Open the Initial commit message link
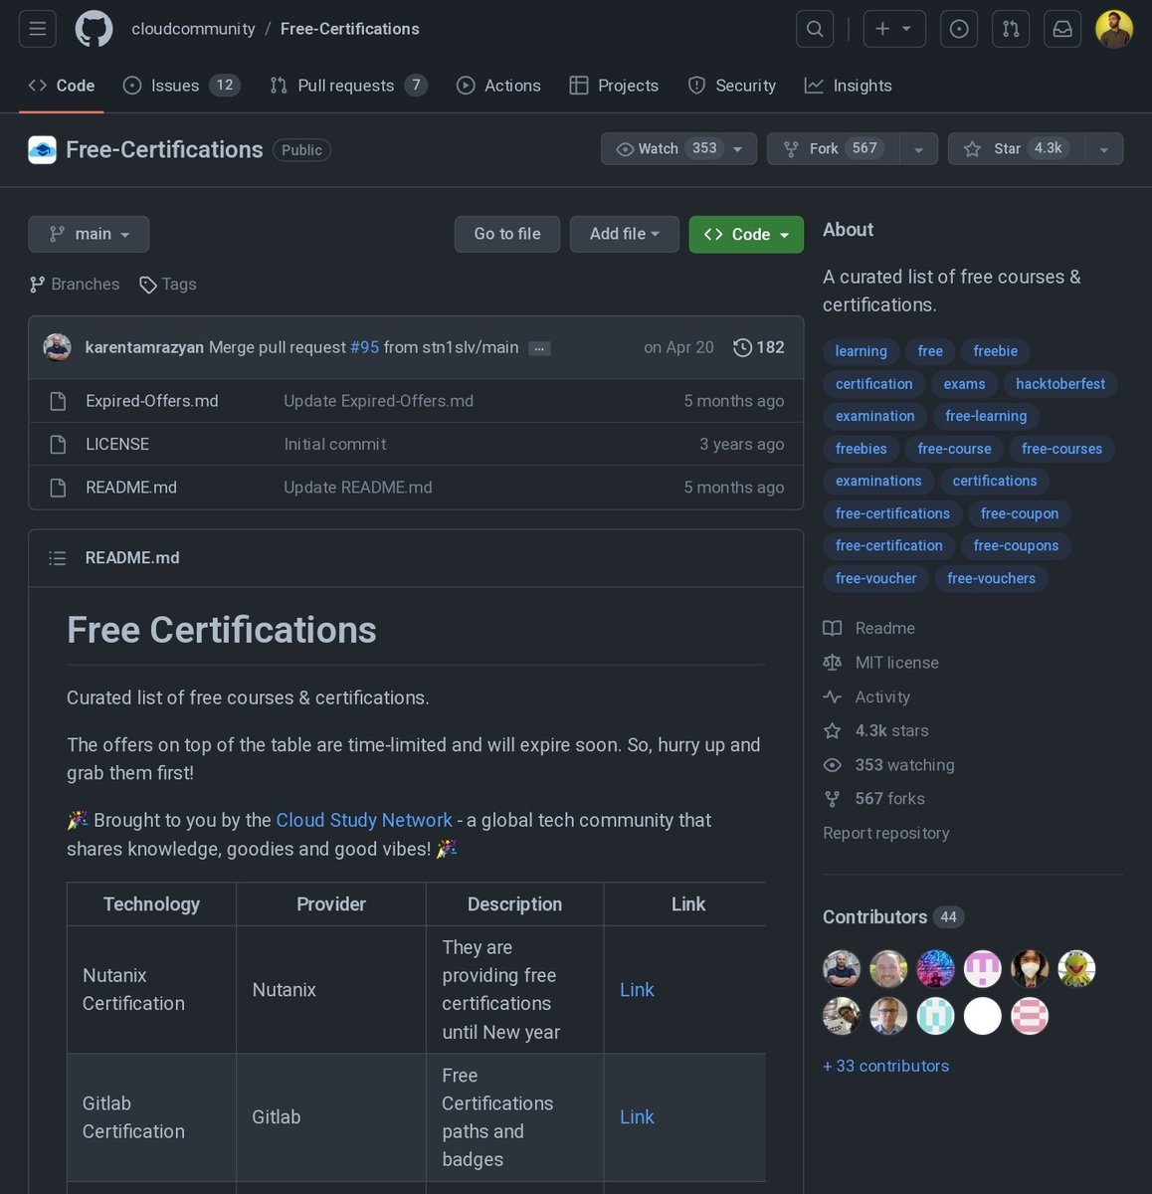The width and height of the screenshot is (1152, 1194). tap(335, 444)
